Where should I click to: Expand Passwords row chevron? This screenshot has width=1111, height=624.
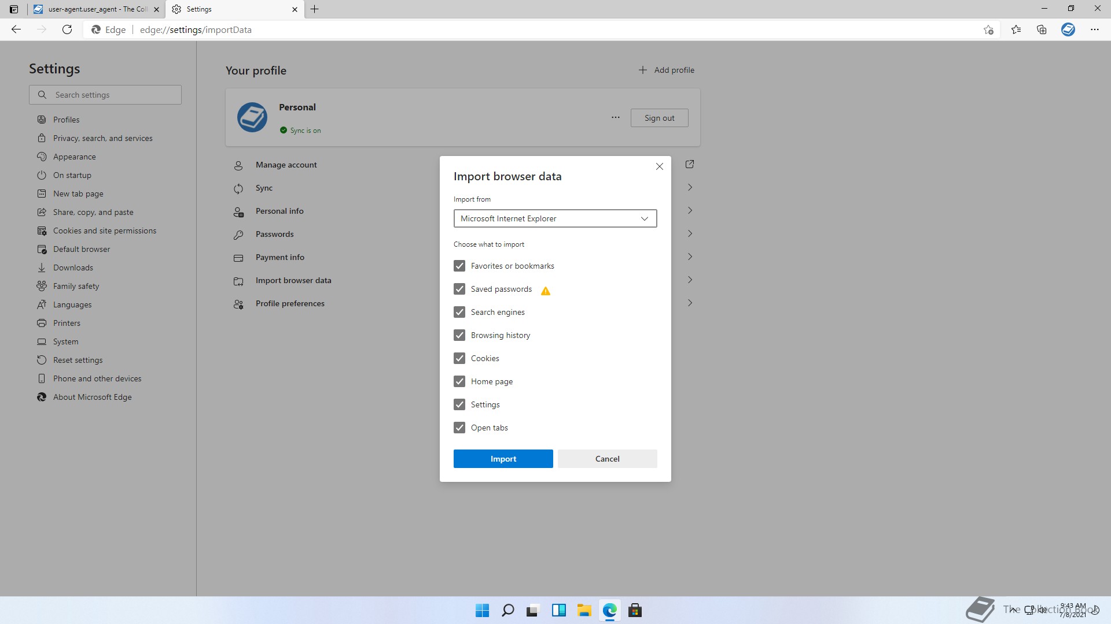point(690,234)
